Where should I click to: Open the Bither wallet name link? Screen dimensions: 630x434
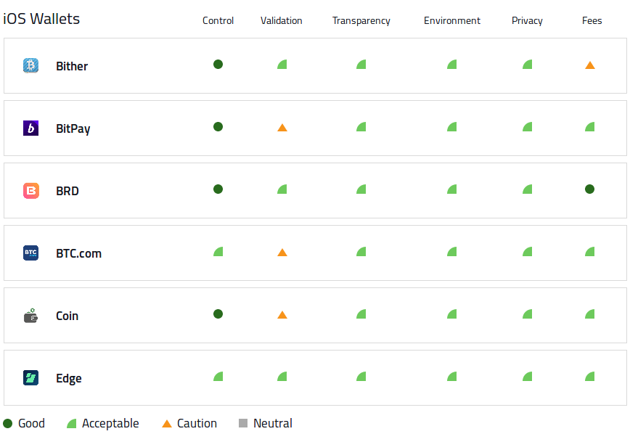click(72, 66)
